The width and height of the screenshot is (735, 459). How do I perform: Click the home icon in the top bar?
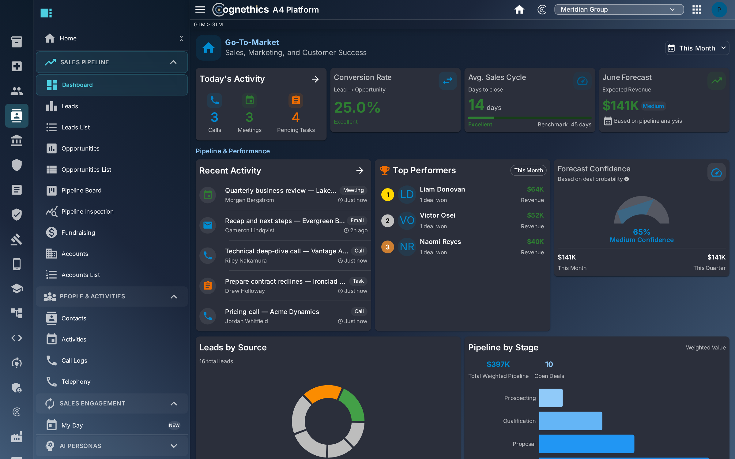(x=519, y=9)
